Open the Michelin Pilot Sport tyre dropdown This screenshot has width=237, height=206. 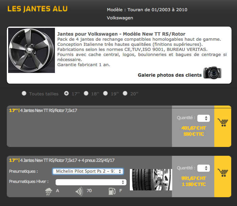click(88, 171)
